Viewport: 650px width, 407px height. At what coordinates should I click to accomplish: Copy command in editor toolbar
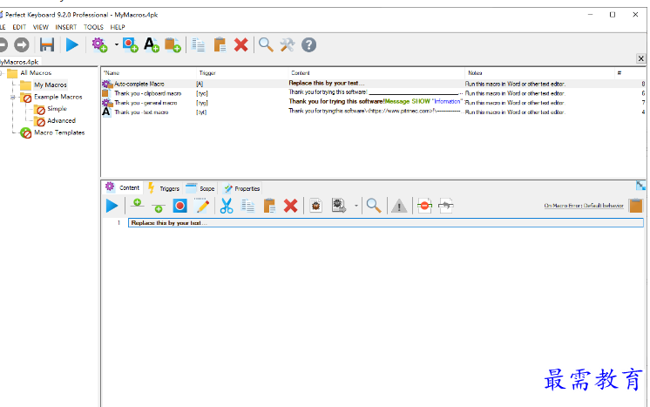(248, 206)
